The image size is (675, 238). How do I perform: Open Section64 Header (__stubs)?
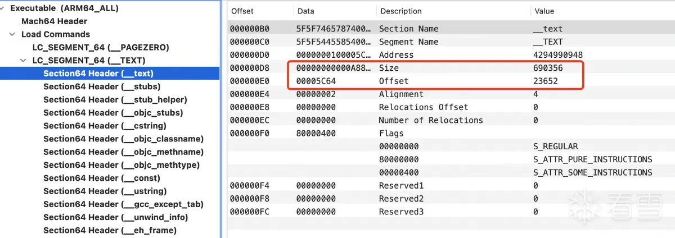click(x=102, y=86)
